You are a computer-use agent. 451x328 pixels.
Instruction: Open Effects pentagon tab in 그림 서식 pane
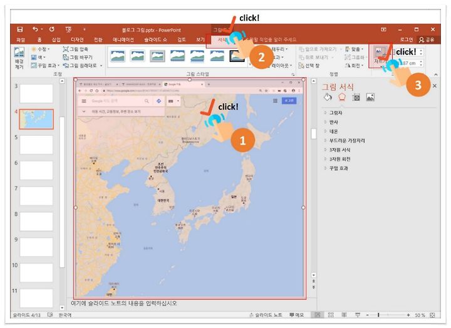coord(342,97)
